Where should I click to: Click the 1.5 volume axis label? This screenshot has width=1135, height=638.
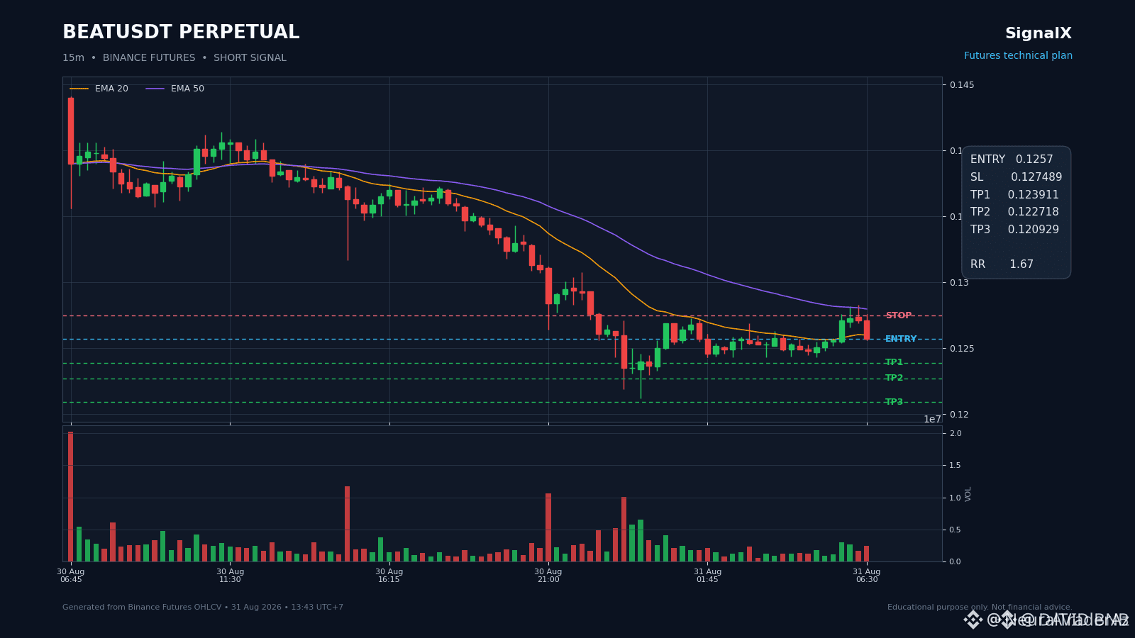tap(956, 466)
